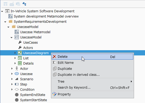Click the Edit Name text-cursor icon

(x=55, y=62)
